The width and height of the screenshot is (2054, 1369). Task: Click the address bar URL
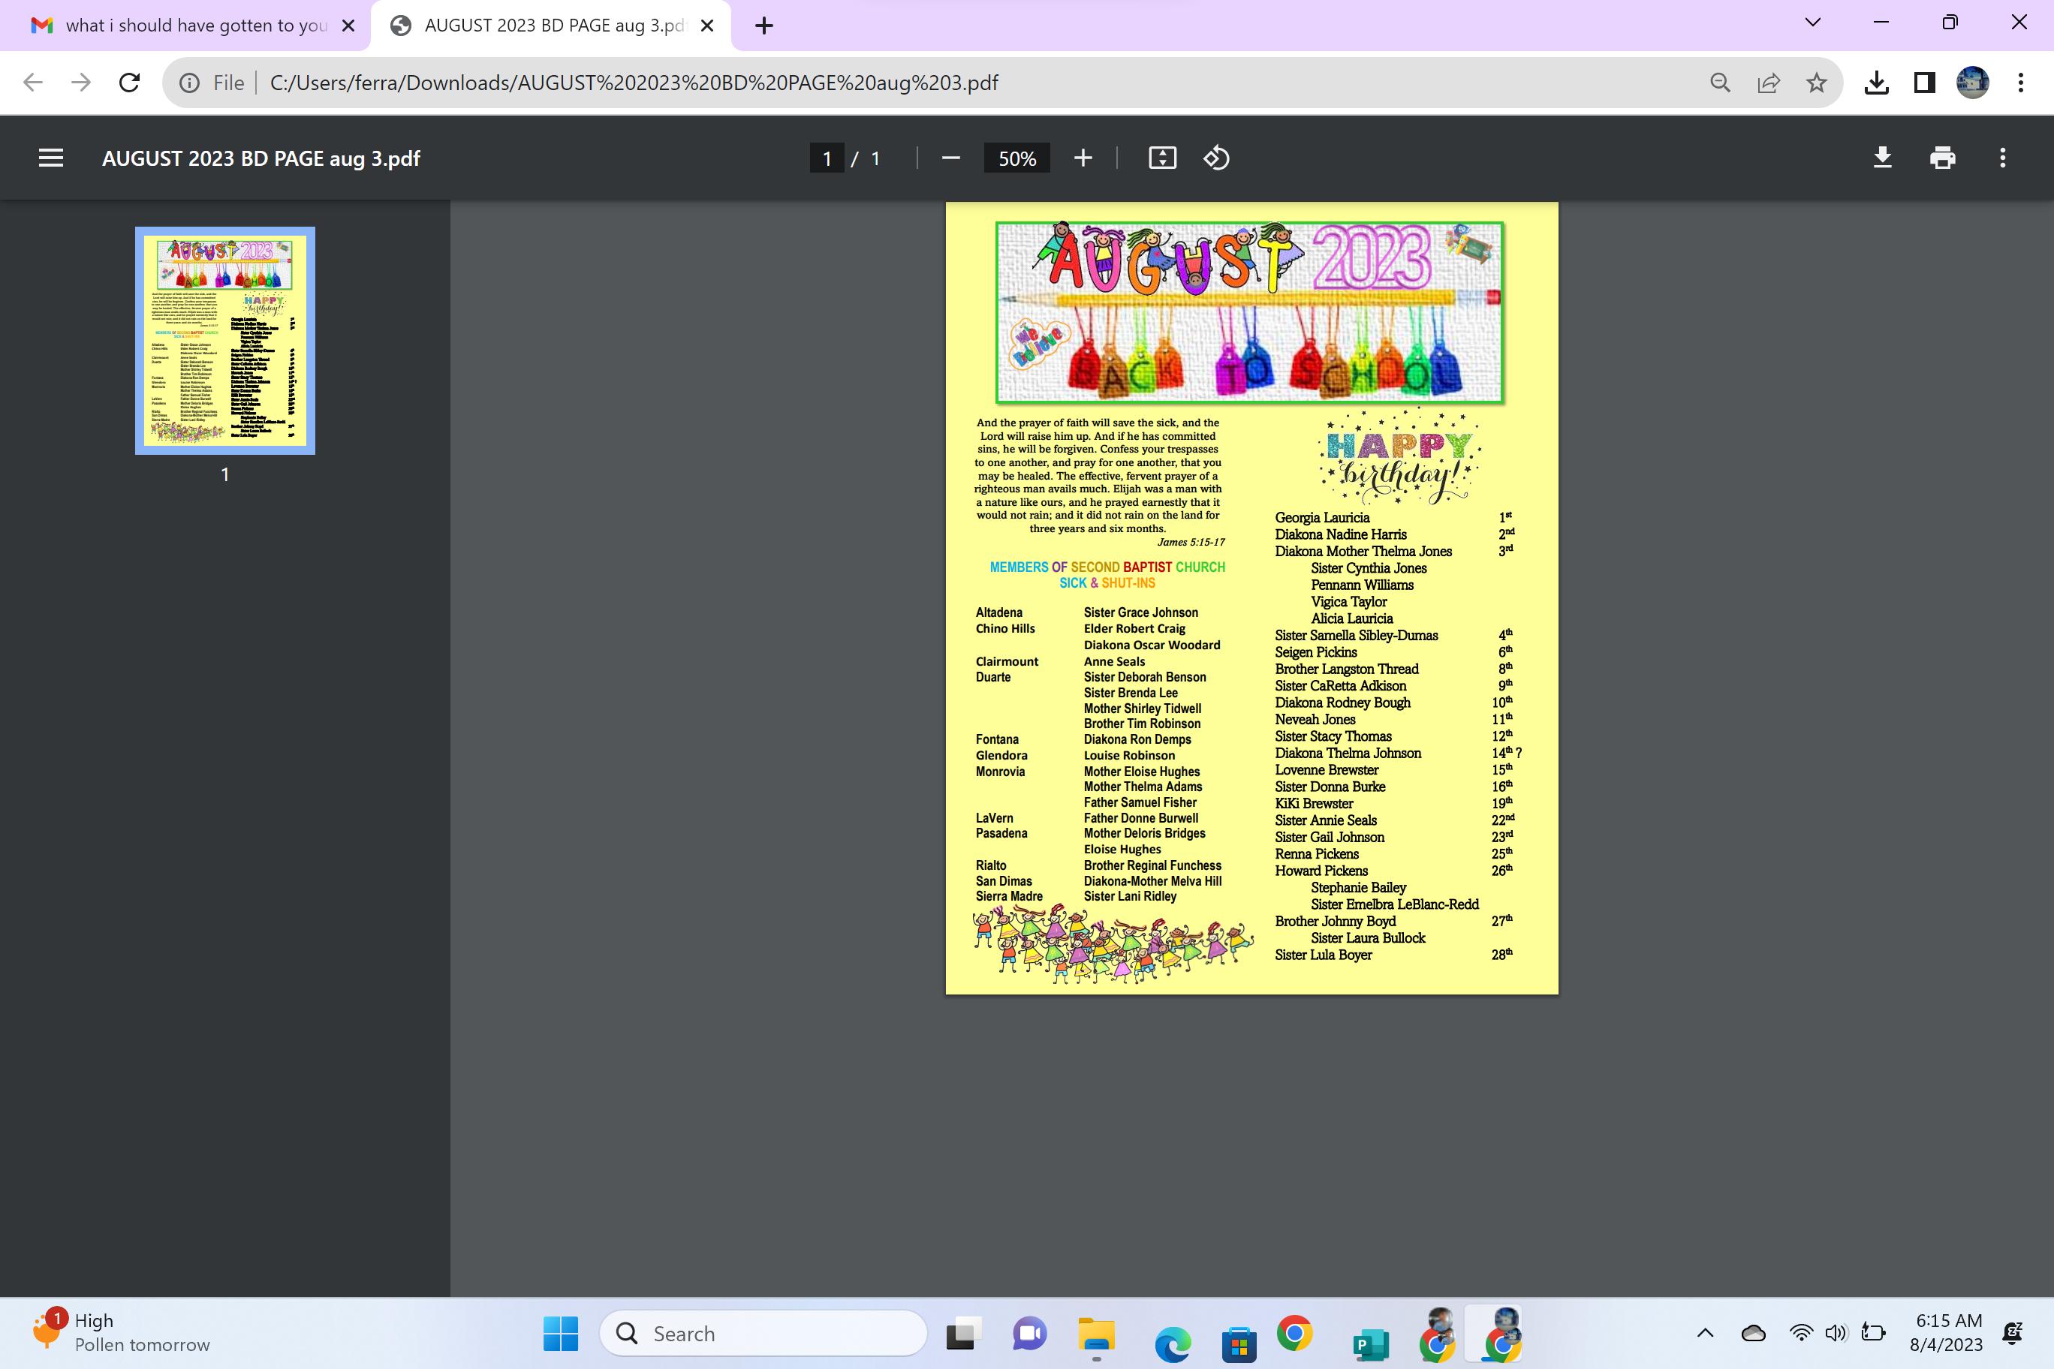[x=633, y=83]
